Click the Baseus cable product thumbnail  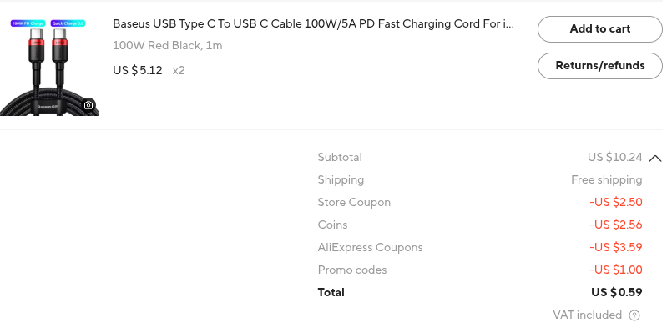(x=49, y=66)
